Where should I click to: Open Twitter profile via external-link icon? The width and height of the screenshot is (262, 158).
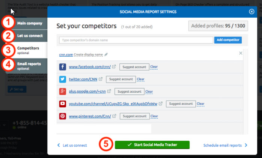(101, 79)
